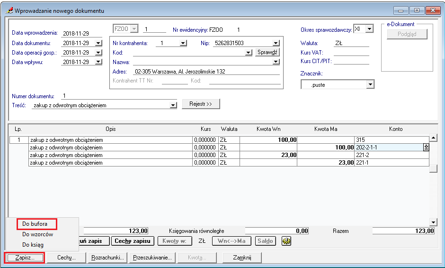This screenshot has width=445, height=268.
Task: Select the account cell 202-2-1-1
Action: click(389, 148)
